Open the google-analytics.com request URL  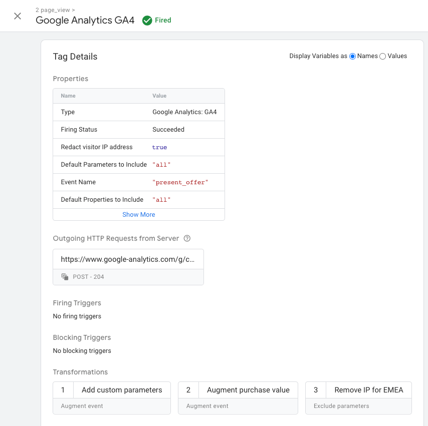[x=128, y=259]
